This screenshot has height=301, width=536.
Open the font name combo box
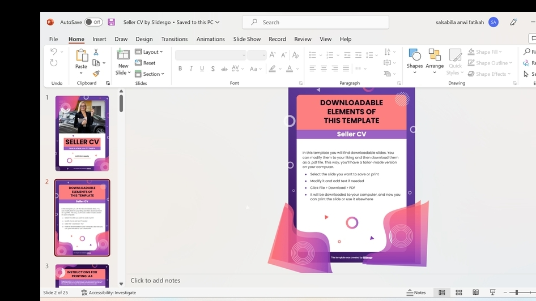[x=211, y=55]
